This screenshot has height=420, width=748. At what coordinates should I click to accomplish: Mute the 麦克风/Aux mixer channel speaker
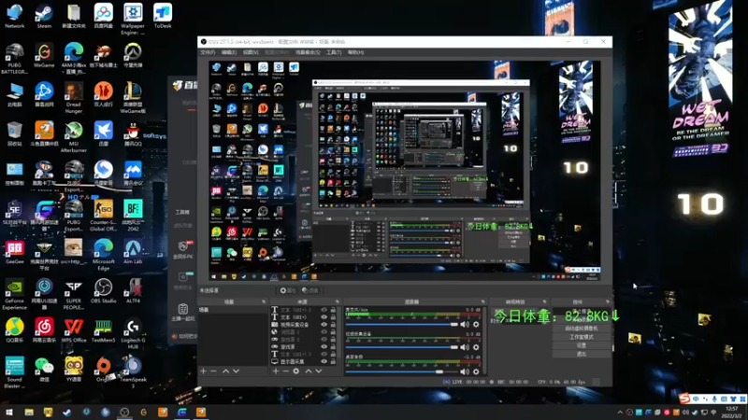464,324
